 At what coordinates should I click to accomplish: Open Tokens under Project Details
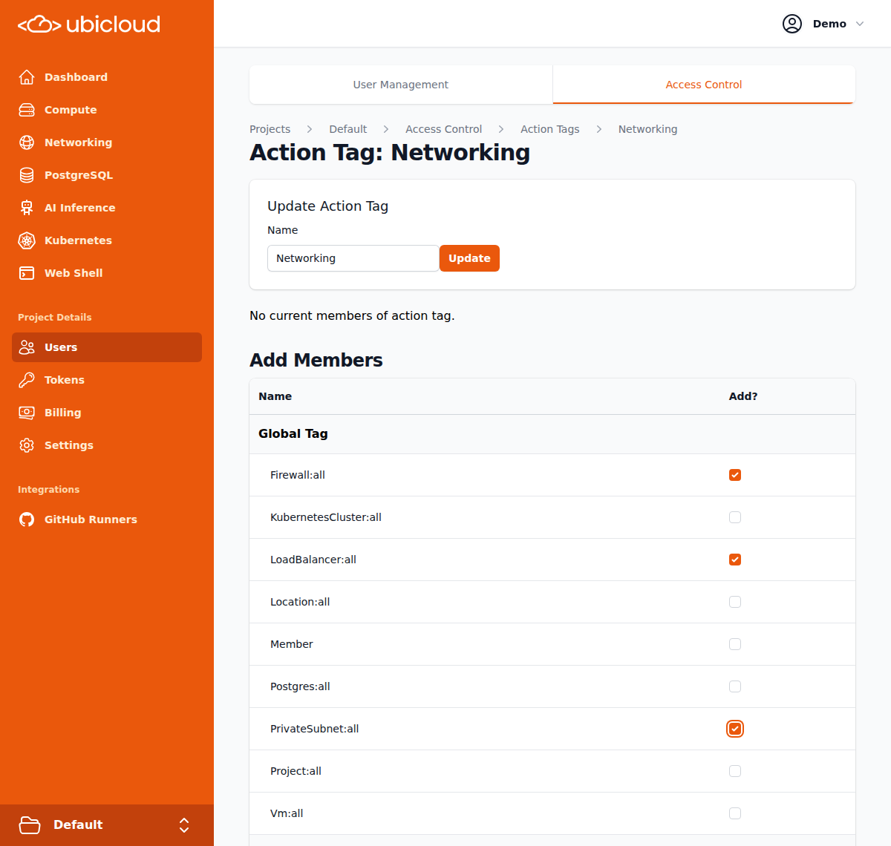tap(107, 380)
